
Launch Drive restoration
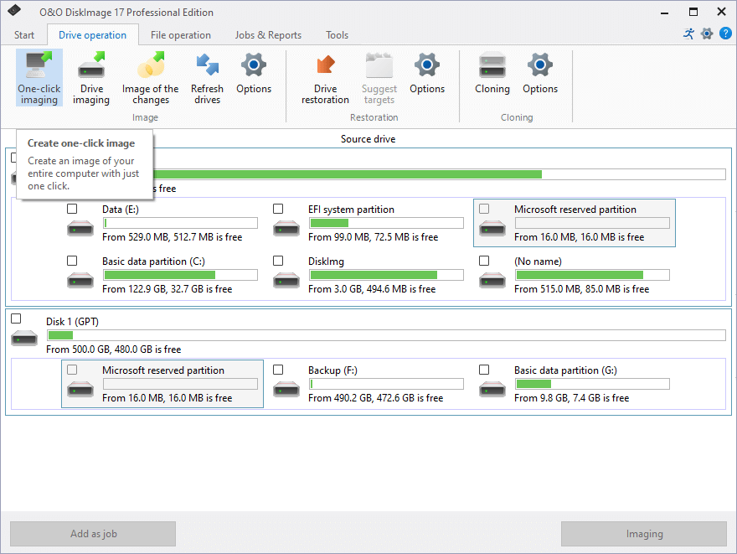coord(325,78)
